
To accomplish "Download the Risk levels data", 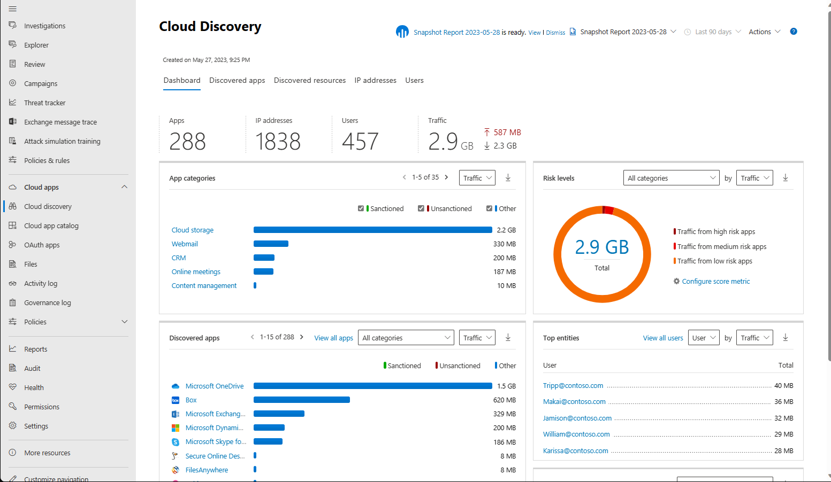I will click(786, 177).
